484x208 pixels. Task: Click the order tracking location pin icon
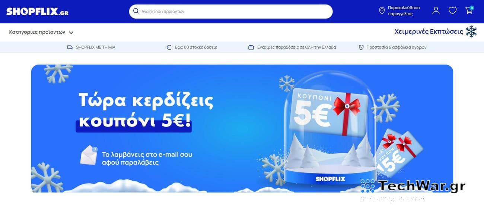(382, 11)
